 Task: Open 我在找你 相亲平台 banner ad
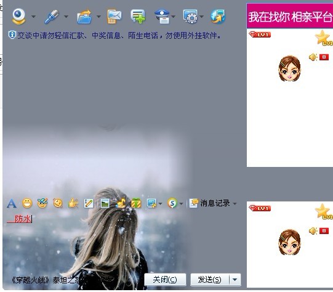(290, 16)
